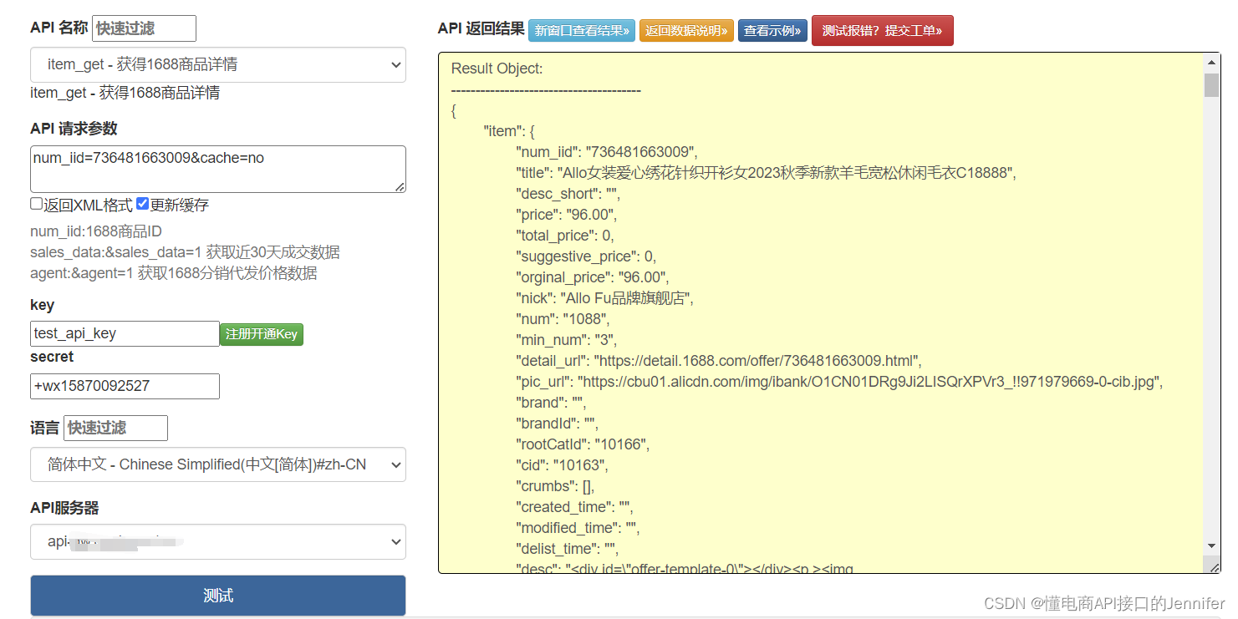Click the secret input field
This screenshot has width=1238, height=619.
point(124,386)
